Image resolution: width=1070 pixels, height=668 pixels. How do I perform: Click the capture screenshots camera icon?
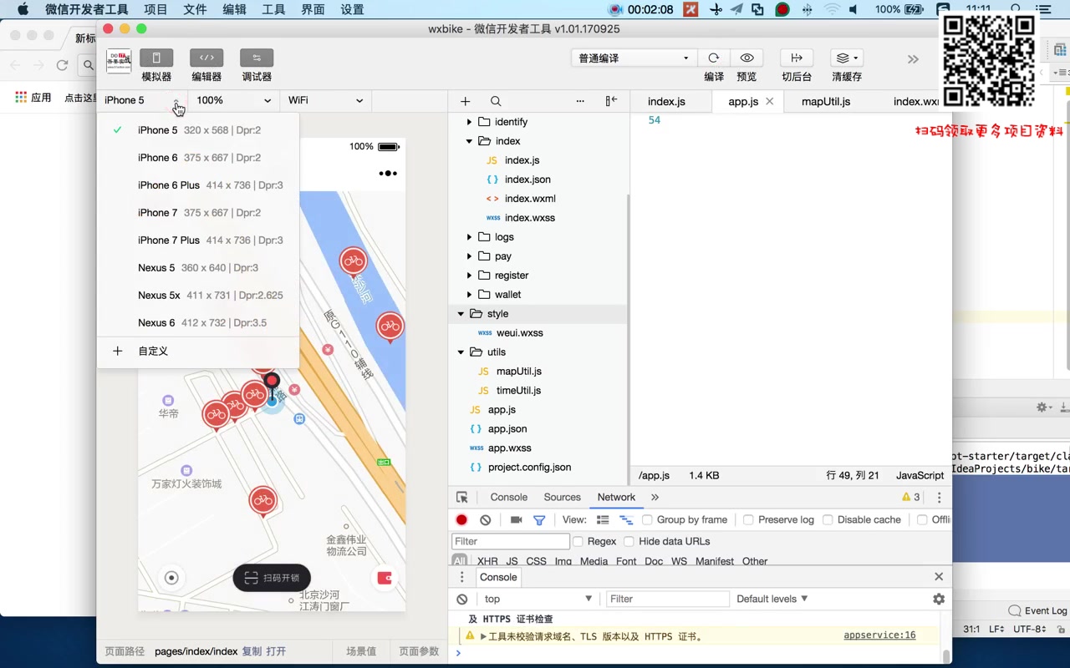pyautogui.click(x=516, y=519)
